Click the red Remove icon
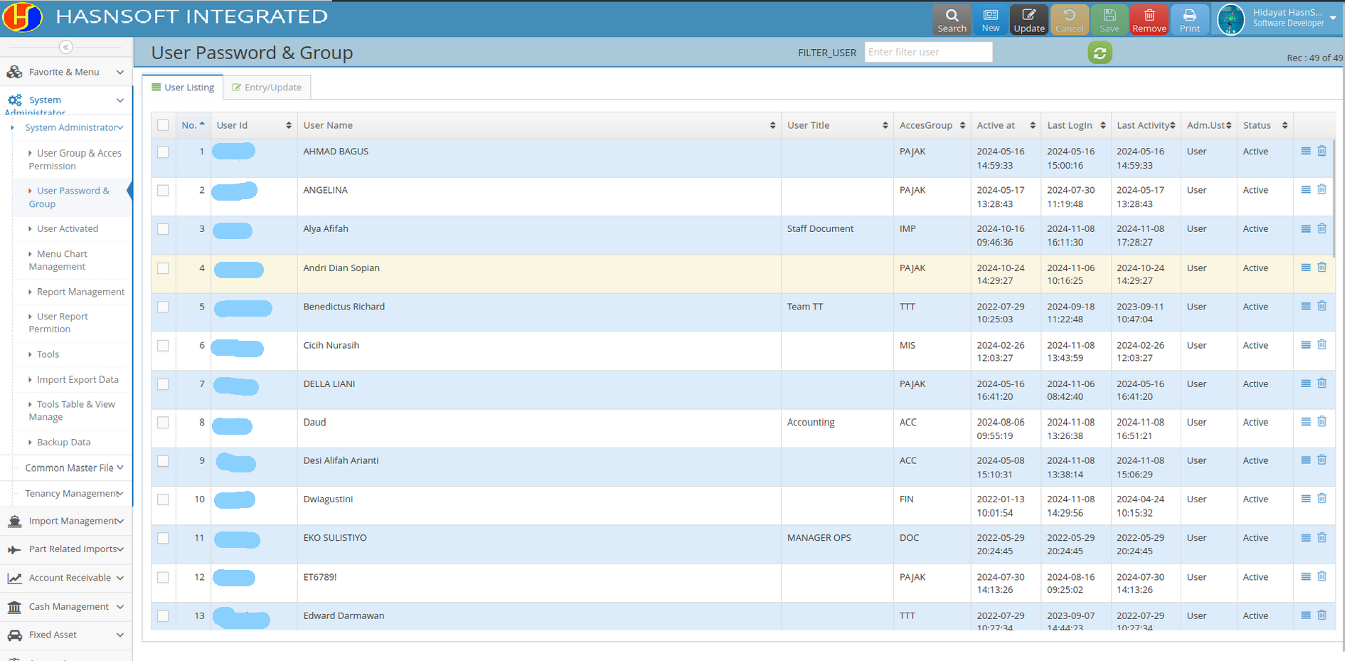 point(1149,20)
